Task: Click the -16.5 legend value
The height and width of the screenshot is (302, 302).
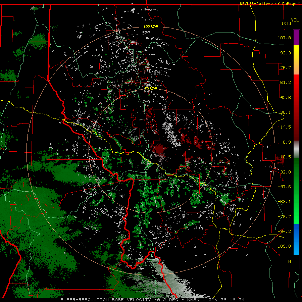Action: point(284,157)
